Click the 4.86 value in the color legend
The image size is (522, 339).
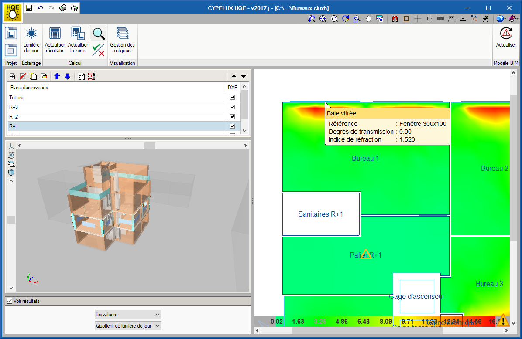coord(342,322)
